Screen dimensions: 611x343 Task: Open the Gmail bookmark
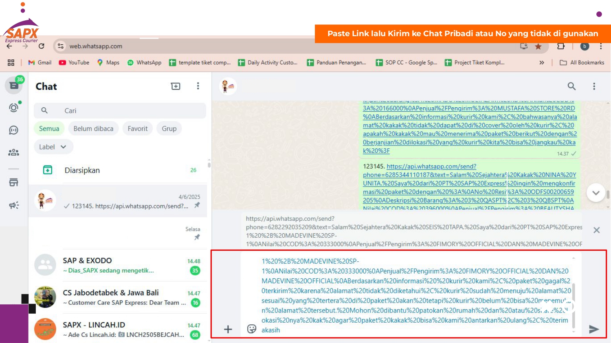40,63
